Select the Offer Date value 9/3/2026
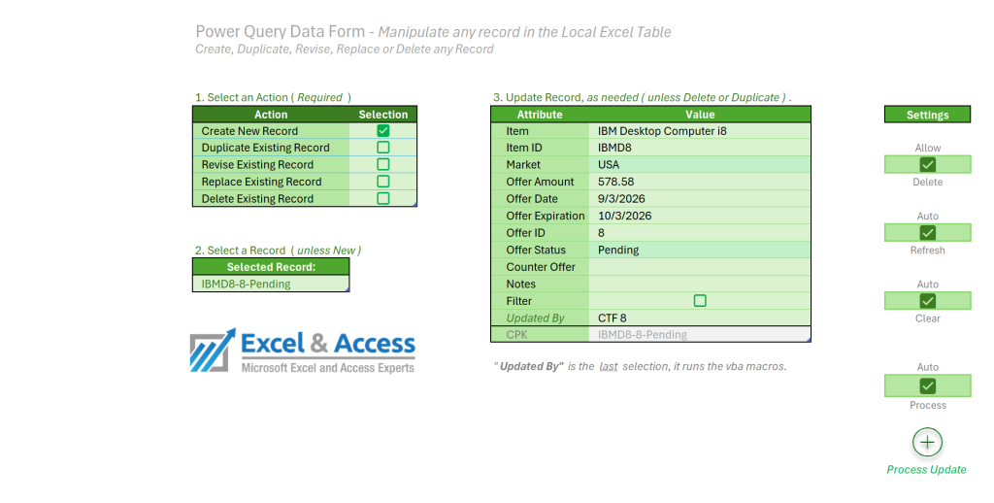The width and height of the screenshot is (994, 503). (700, 198)
